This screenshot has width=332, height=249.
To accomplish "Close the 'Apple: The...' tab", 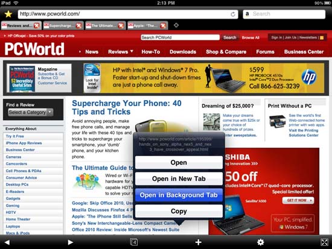I will pos(163,25).
